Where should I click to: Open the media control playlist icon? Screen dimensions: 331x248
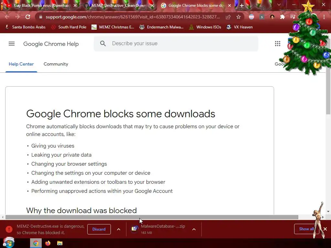293,17
